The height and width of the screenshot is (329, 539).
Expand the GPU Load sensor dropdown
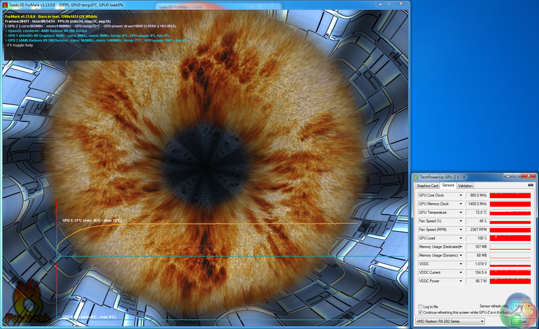(460, 238)
